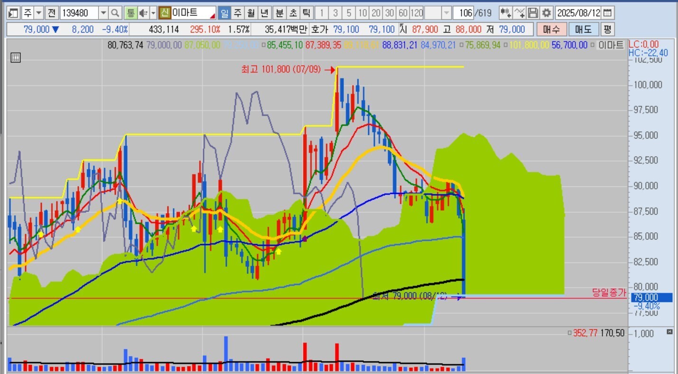Click the 88,831,21 legend value
This screenshot has height=374, width=678.
[399, 45]
